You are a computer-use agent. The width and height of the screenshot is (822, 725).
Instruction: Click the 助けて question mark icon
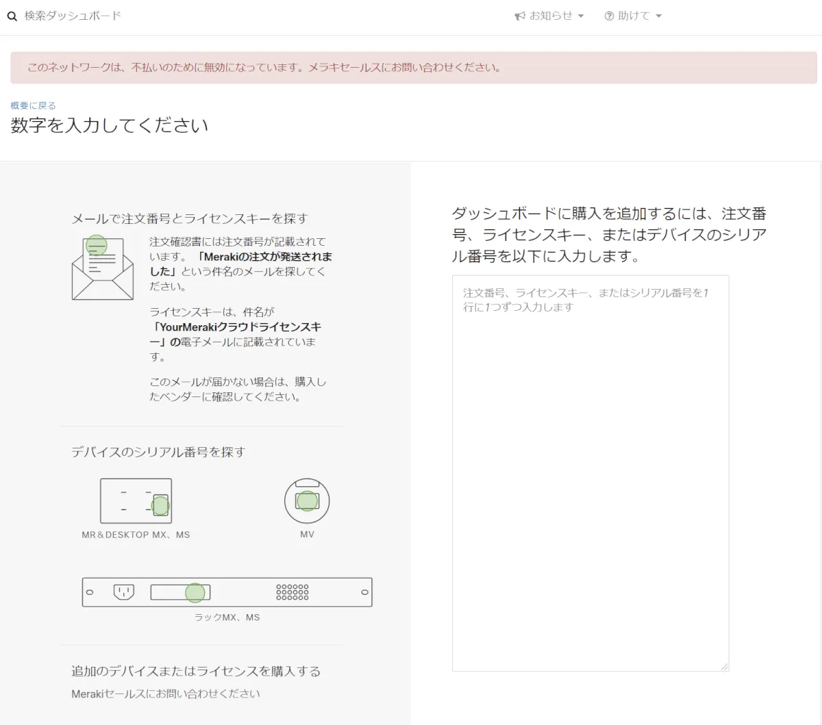pyautogui.click(x=609, y=16)
